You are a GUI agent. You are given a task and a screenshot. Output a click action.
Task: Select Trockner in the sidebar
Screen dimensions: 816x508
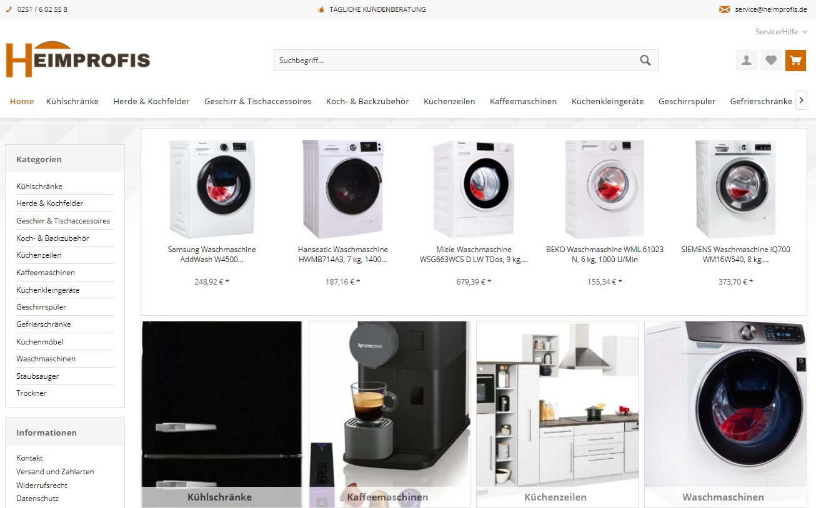coord(31,393)
